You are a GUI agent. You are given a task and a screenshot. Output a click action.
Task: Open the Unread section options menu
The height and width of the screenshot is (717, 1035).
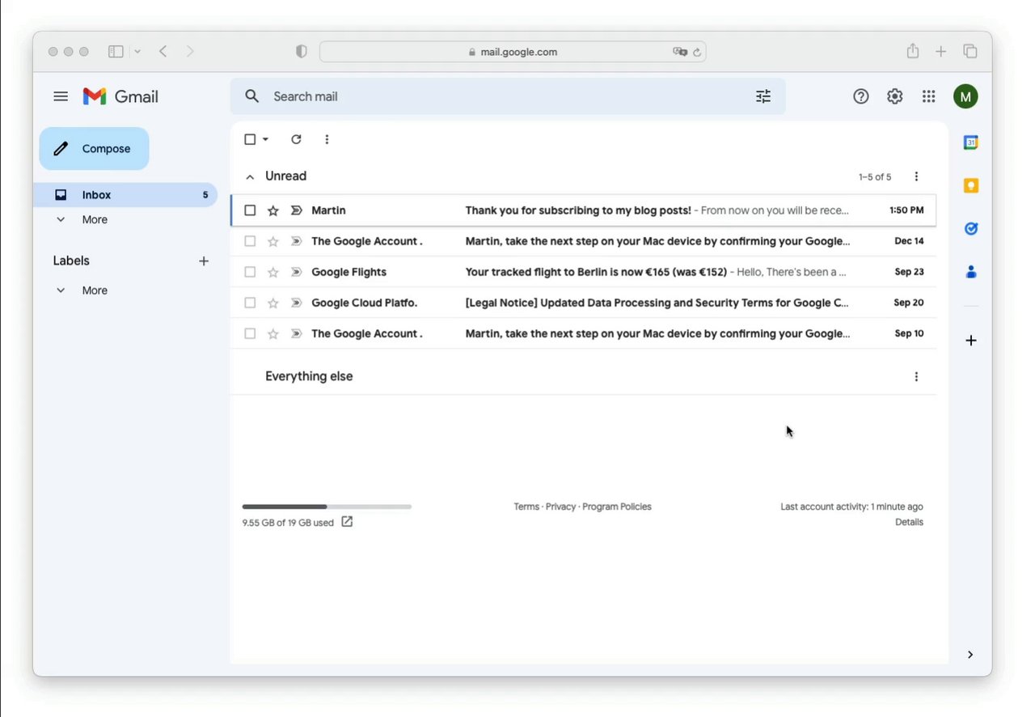click(x=916, y=176)
